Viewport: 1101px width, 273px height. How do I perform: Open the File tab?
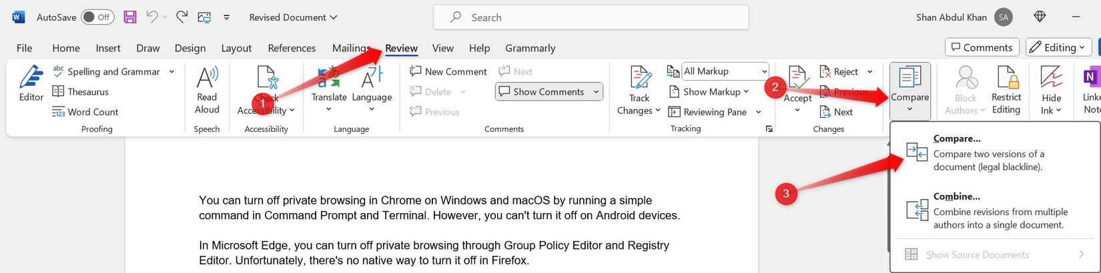[24, 48]
